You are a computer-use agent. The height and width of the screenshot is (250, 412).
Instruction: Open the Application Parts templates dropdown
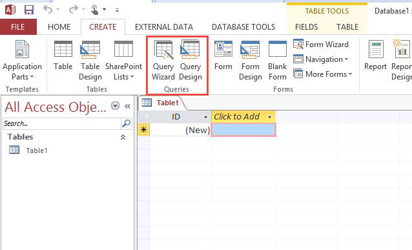point(22,60)
